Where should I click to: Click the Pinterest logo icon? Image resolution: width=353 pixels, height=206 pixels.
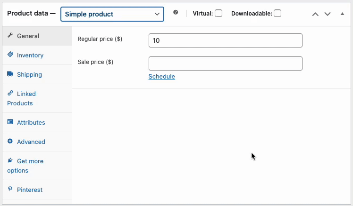(10, 189)
